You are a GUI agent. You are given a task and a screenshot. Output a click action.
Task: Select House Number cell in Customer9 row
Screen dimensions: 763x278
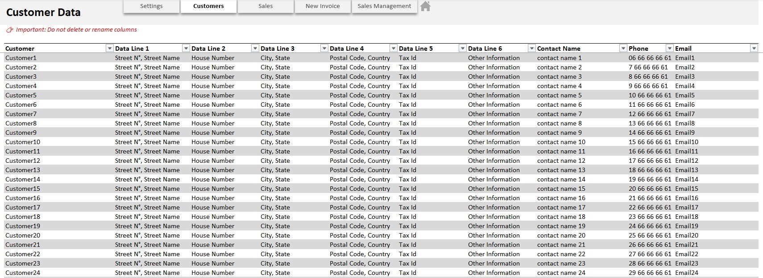(224, 133)
